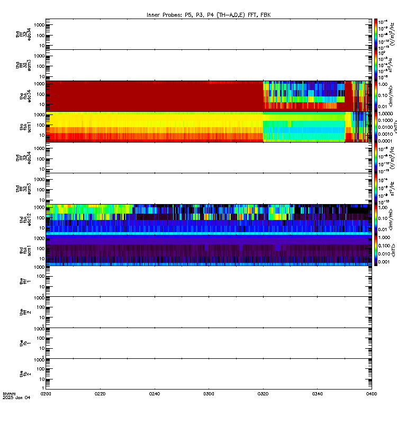Click the thd fbk edc12 spectrogram panel
The image size is (397, 424).
coord(209,219)
